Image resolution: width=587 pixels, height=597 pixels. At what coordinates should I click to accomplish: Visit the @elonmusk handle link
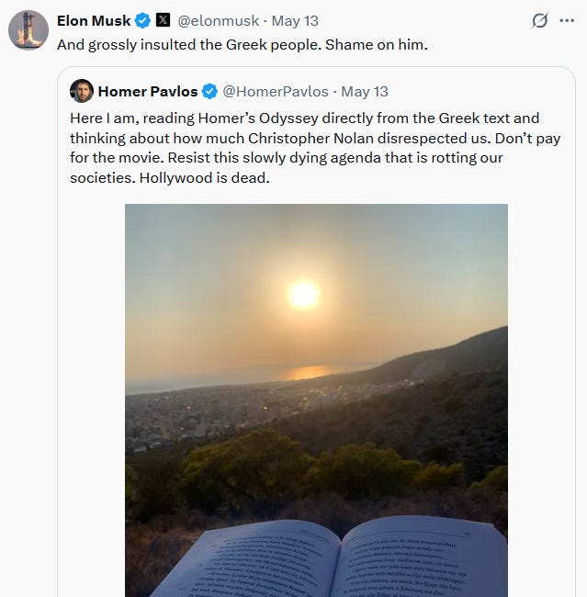coord(218,20)
